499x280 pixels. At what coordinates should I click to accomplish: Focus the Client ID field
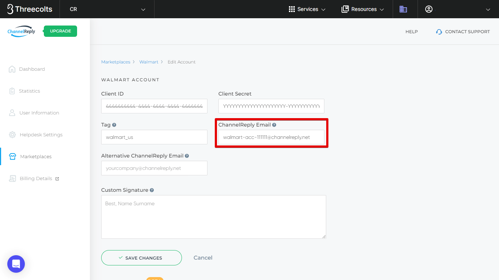tap(154, 106)
